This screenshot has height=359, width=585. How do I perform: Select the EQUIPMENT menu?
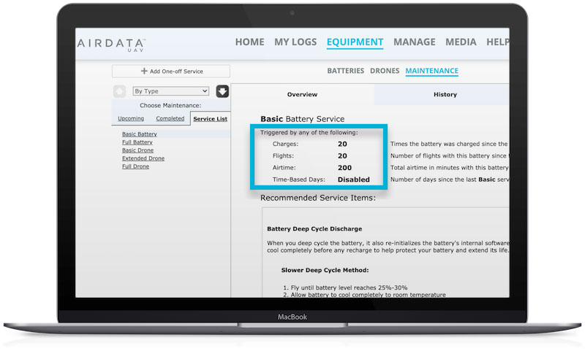pyautogui.click(x=355, y=42)
